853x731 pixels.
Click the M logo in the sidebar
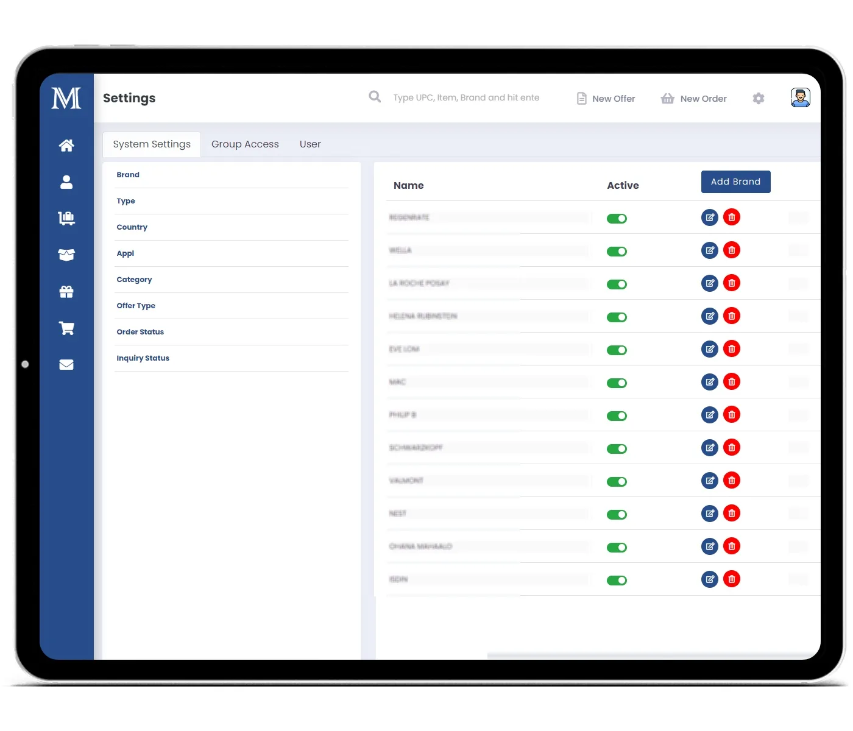pos(66,98)
